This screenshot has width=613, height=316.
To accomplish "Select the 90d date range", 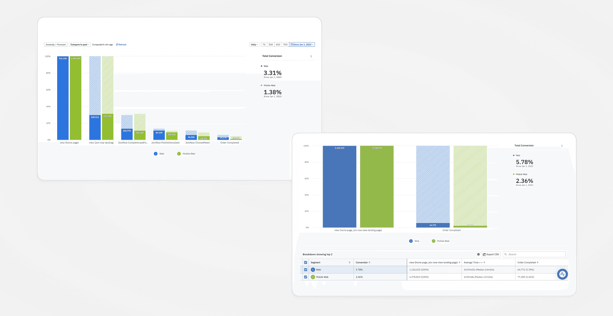I will [x=285, y=45].
